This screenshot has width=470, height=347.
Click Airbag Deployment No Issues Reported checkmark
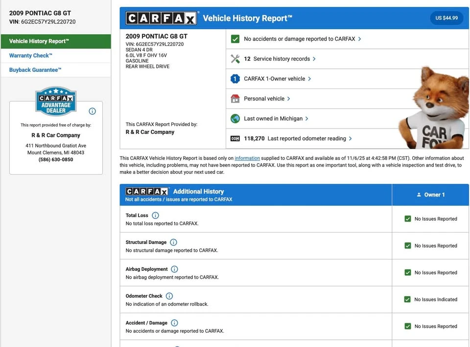(x=408, y=273)
